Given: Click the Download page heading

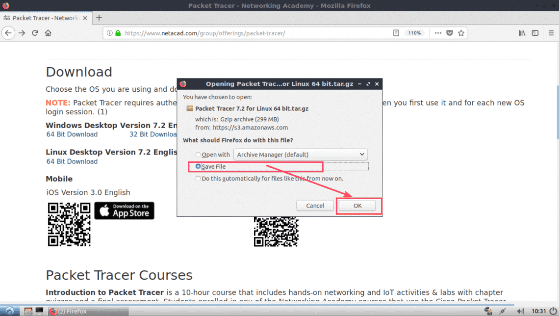Looking at the screenshot, I should [79, 72].
